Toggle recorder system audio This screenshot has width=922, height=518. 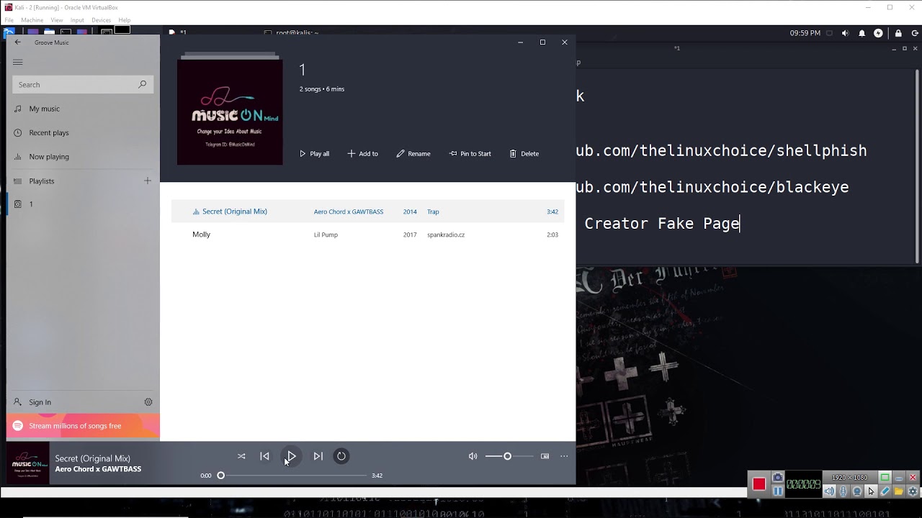[x=830, y=491]
